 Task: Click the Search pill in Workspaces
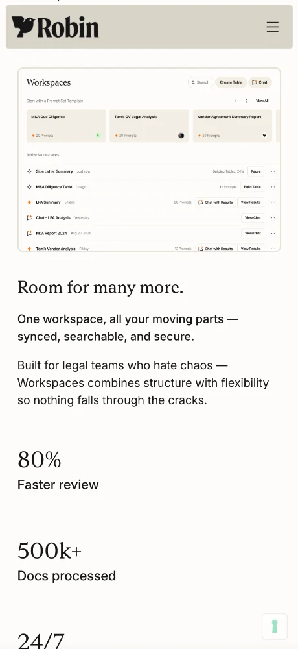click(201, 82)
